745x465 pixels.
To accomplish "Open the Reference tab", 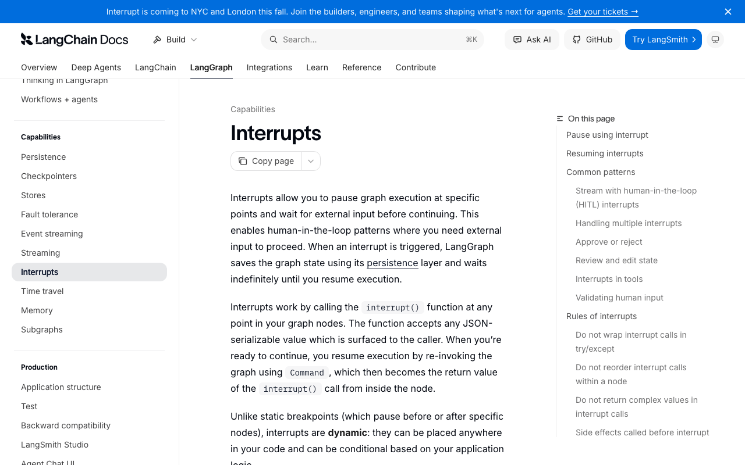I will (362, 67).
